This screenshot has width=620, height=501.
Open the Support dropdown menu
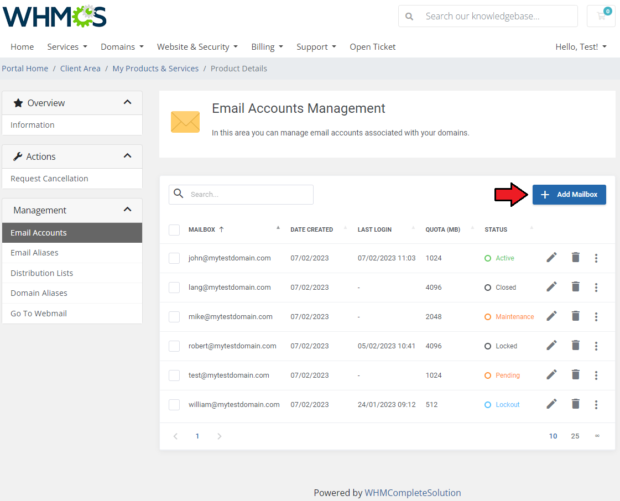pyautogui.click(x=316, y=46)
